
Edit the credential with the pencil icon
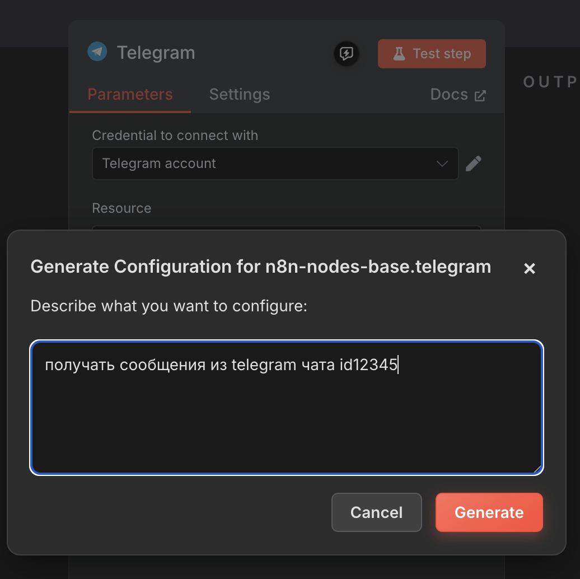(x=474, y=164)
